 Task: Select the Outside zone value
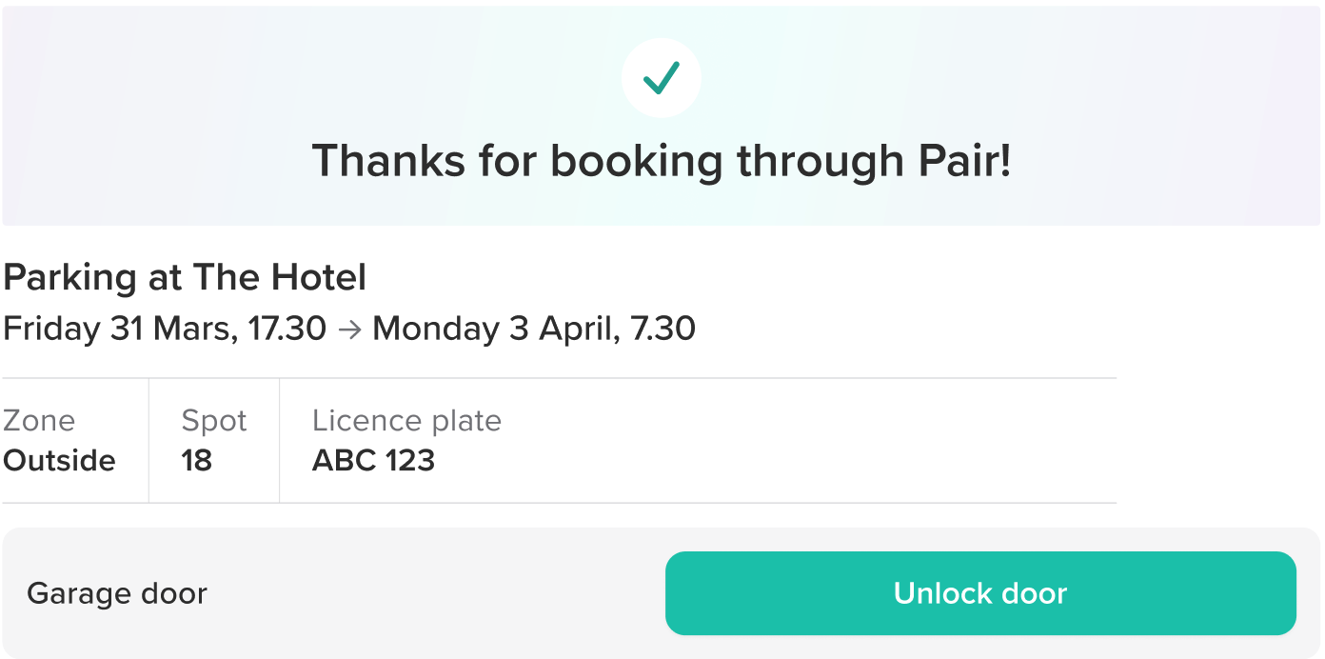[x=59, y=461]
